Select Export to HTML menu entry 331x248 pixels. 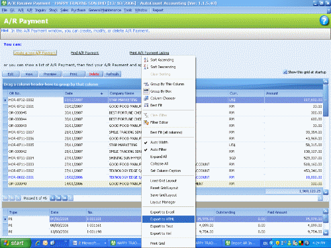(168, 219)
